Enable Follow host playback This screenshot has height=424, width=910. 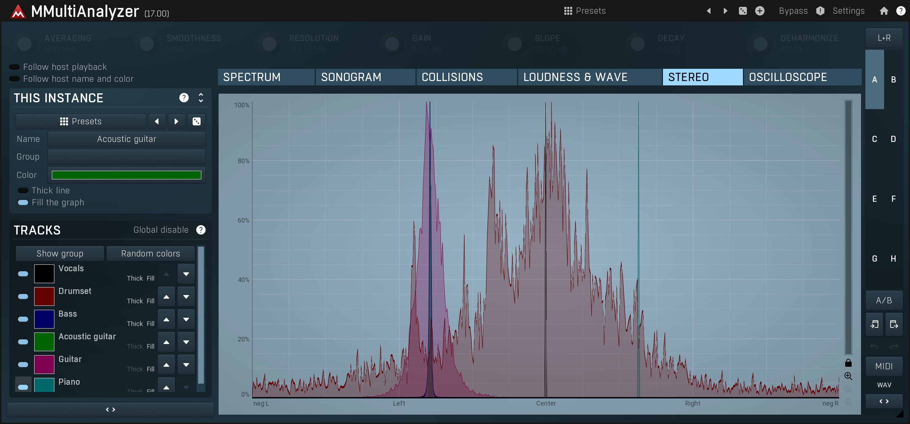tap(14, 67)
